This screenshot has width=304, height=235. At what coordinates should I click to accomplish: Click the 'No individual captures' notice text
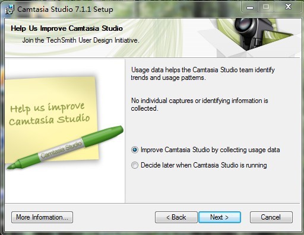point(199,104)
